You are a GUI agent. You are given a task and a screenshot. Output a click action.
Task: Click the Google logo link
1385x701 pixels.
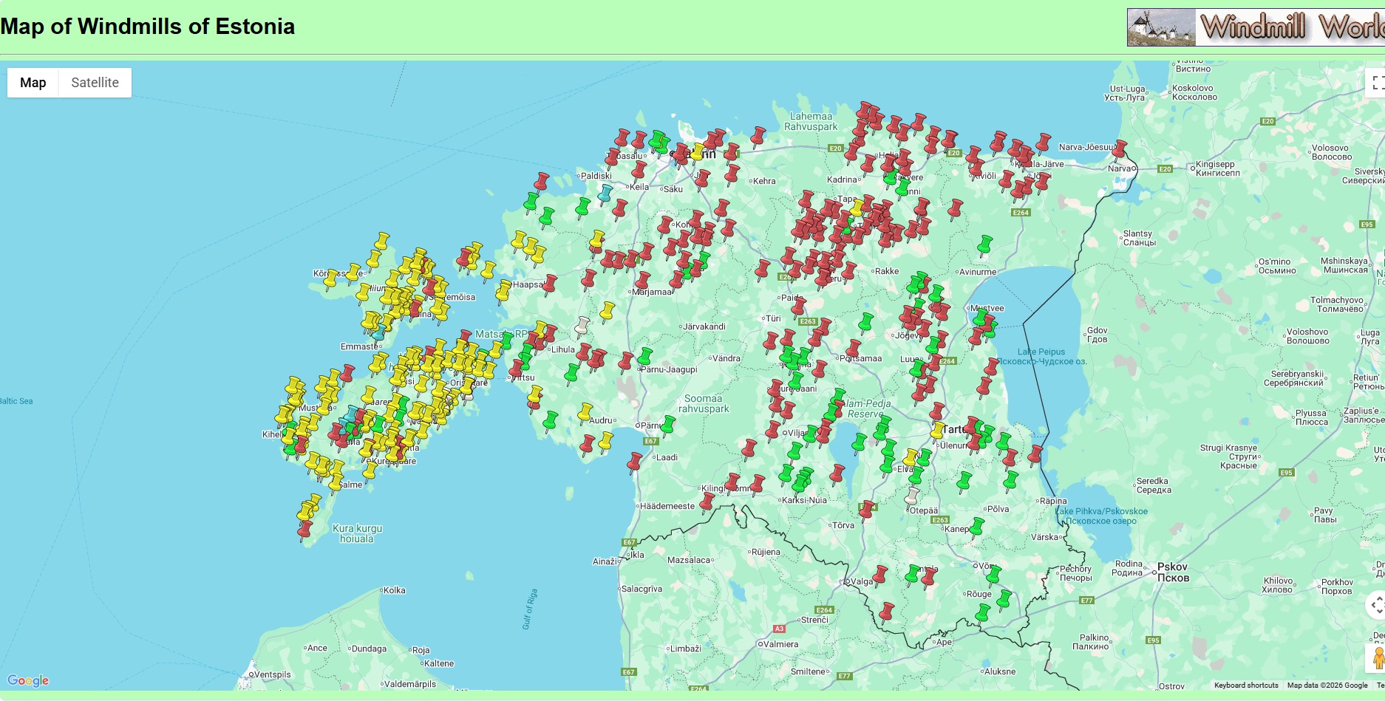pyautogui.click(x=28, y=680)
